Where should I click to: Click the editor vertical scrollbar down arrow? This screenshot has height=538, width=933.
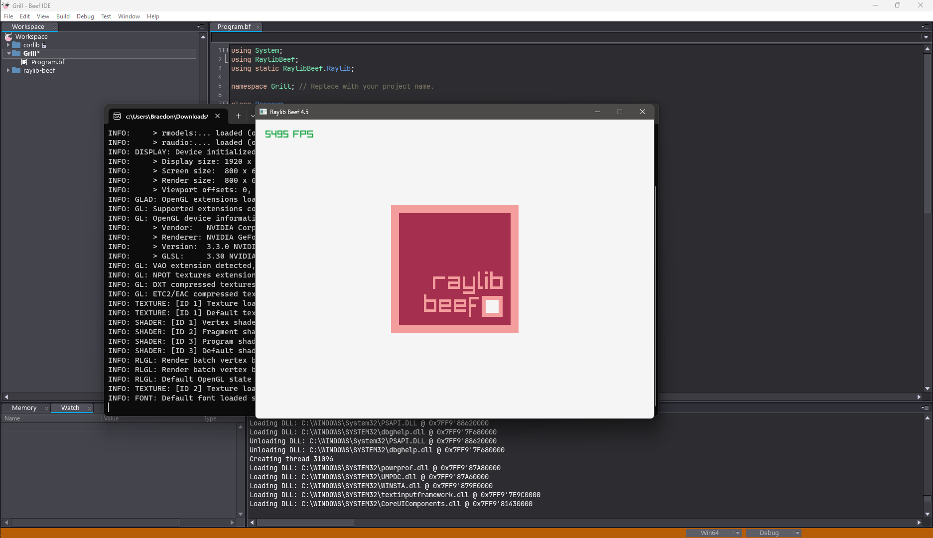[927, 389]
